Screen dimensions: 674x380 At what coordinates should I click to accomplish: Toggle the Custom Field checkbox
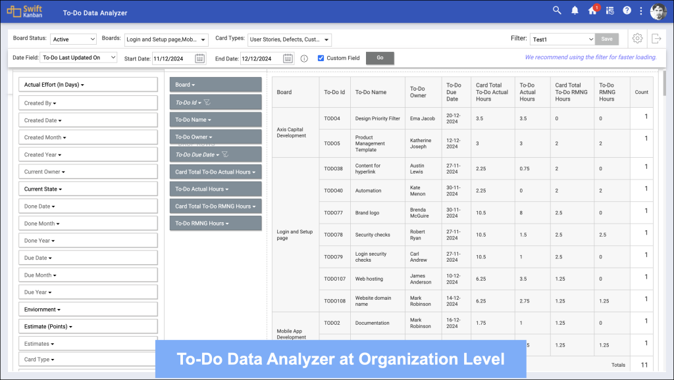coord(321,58)
